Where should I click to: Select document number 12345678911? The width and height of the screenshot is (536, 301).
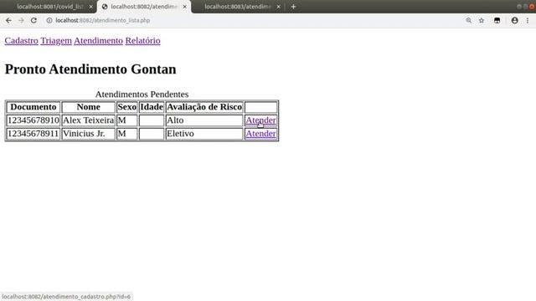(x=33, y=134)
